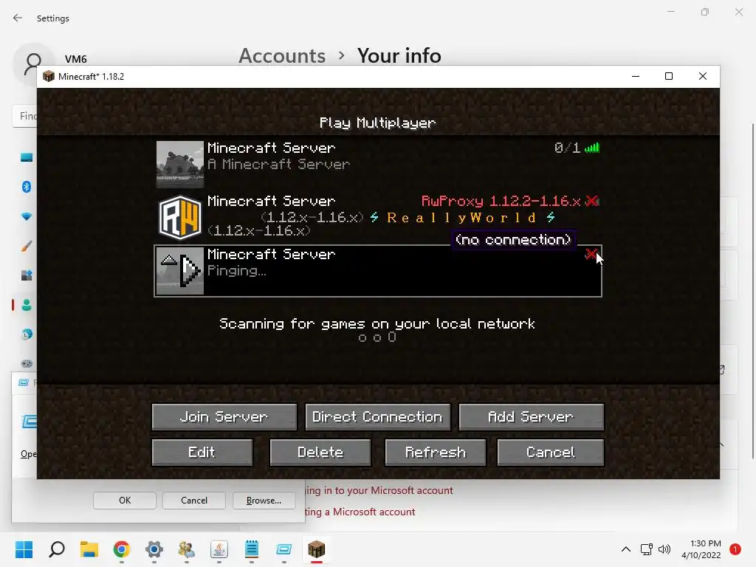
Task: Click the 'Pinging...' status text
Action: (237, 271)
